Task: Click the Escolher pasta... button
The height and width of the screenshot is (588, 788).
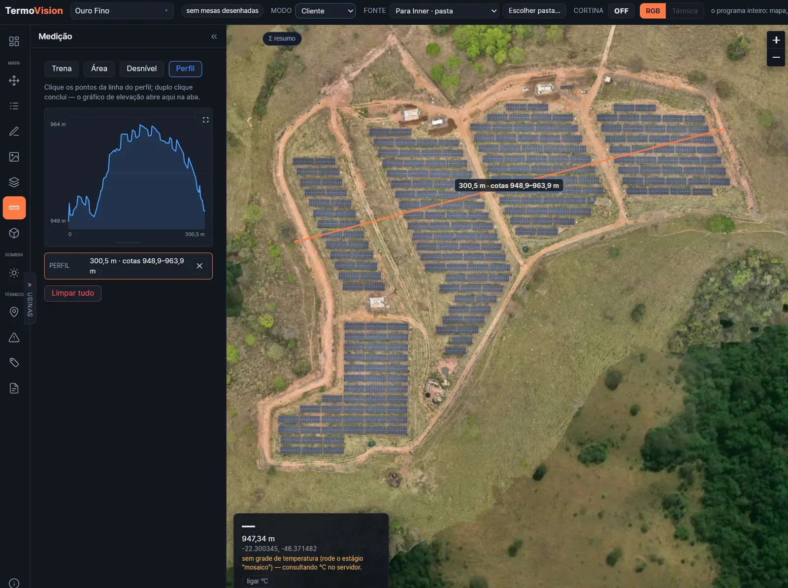Action: click(x=534, y=11)
